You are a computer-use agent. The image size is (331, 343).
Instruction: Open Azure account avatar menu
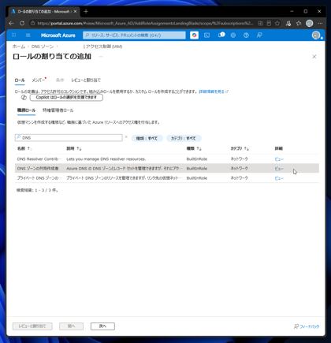316,35
